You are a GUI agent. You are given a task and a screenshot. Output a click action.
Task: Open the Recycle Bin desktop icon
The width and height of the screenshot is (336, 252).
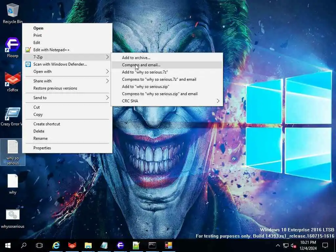[13, 14]
